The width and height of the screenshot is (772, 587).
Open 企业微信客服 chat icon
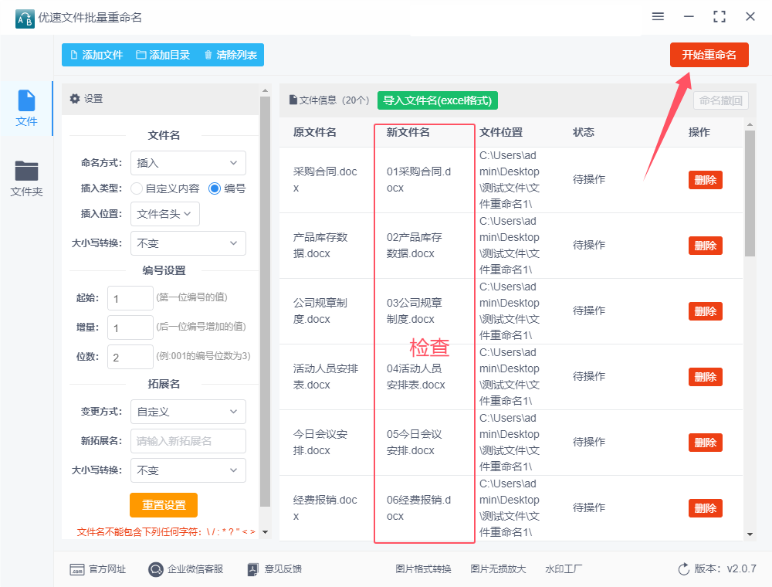[x=156, y=569]
